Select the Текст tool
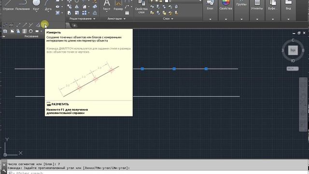The image size is (309, 174). click(106, 5)
